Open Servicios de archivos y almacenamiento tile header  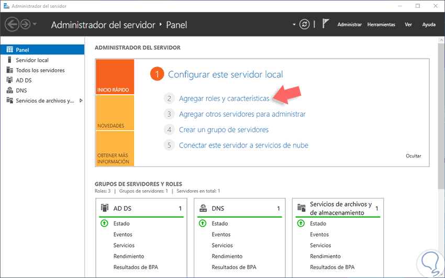[338, 208]
